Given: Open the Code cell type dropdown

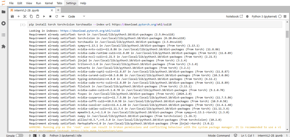Looking at the screenshot, I should click(x=77, y=16).
